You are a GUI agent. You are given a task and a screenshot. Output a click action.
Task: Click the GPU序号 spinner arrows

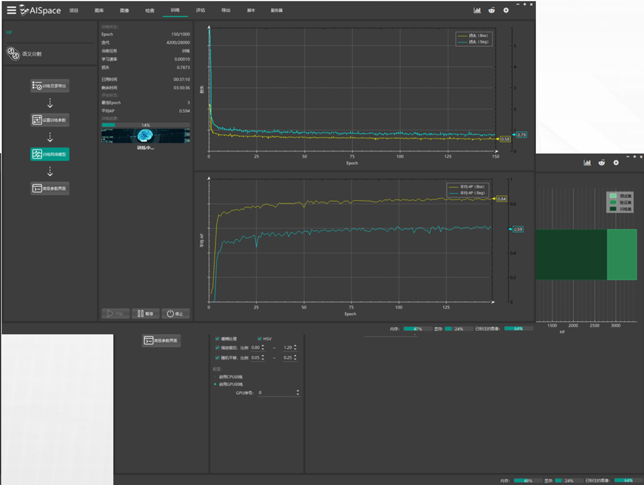coord(298,393)
